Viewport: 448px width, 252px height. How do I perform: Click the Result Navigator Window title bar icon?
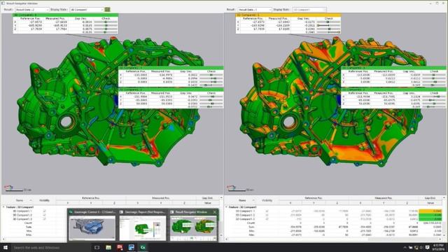(3, 3)
